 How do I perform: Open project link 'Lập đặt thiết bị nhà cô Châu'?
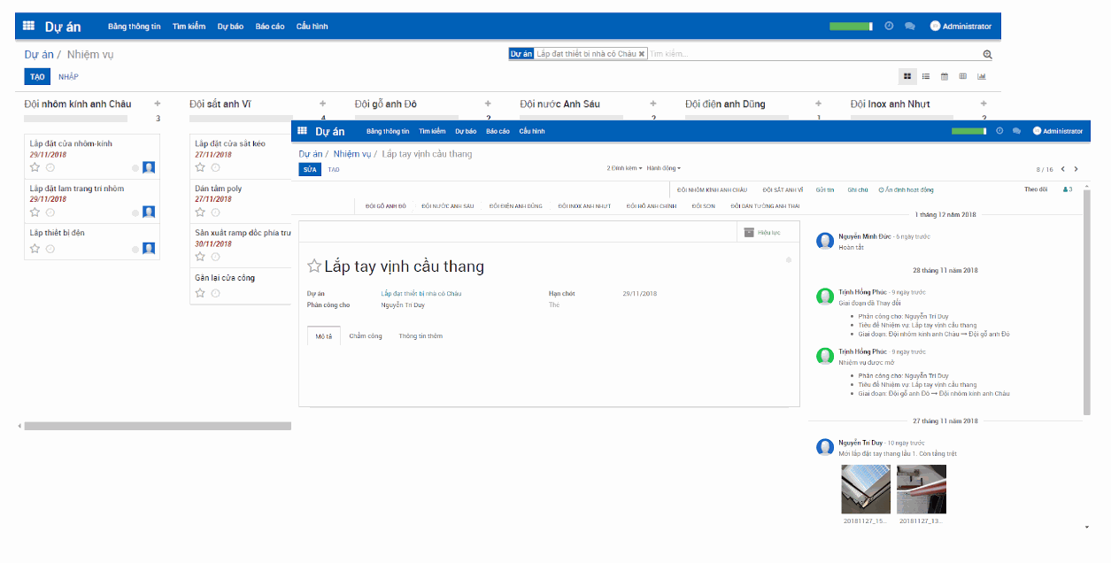(420, 293)
